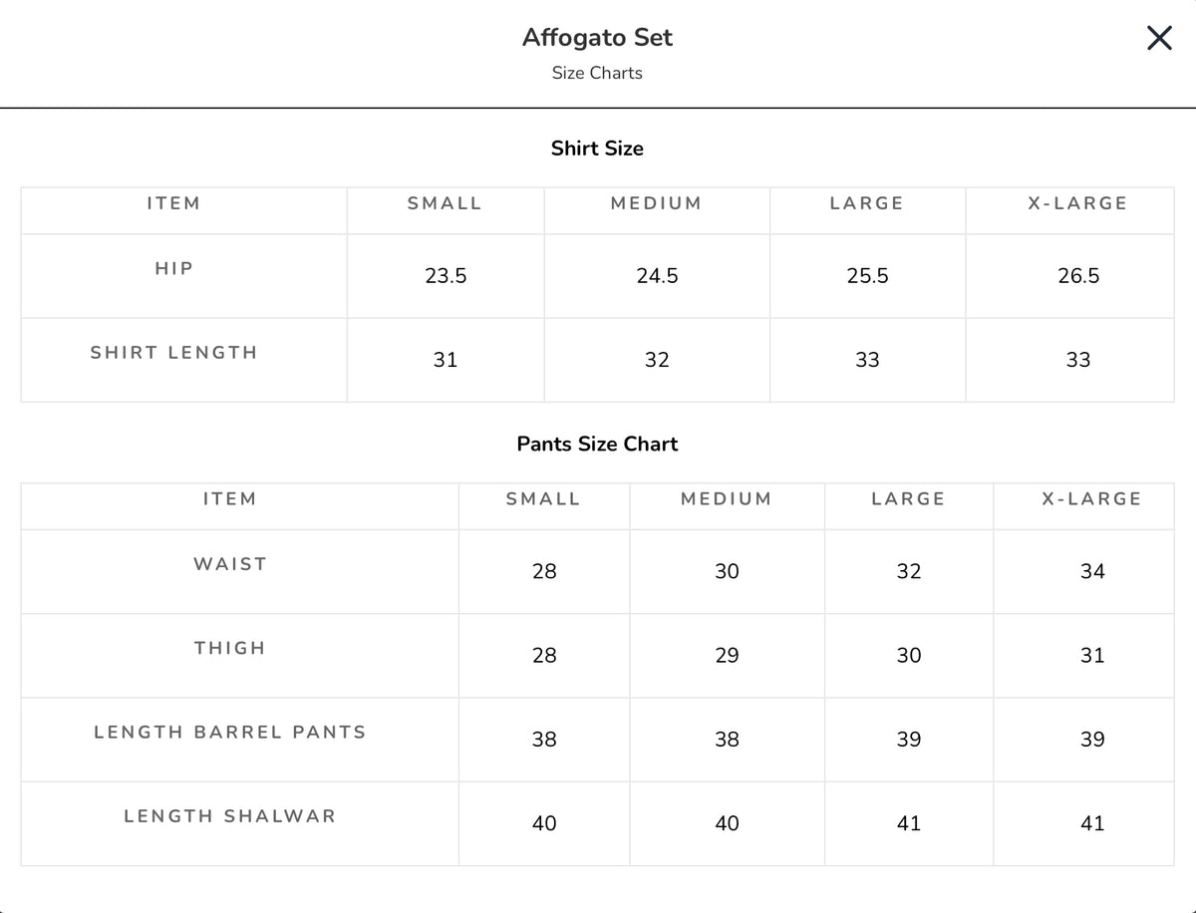
Task: Click the small hip value 23.5
Action: [x=446, y=276]
